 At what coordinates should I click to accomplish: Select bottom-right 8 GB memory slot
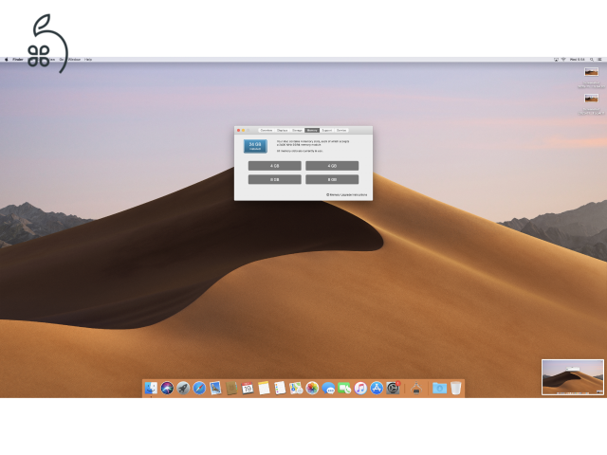332,179
